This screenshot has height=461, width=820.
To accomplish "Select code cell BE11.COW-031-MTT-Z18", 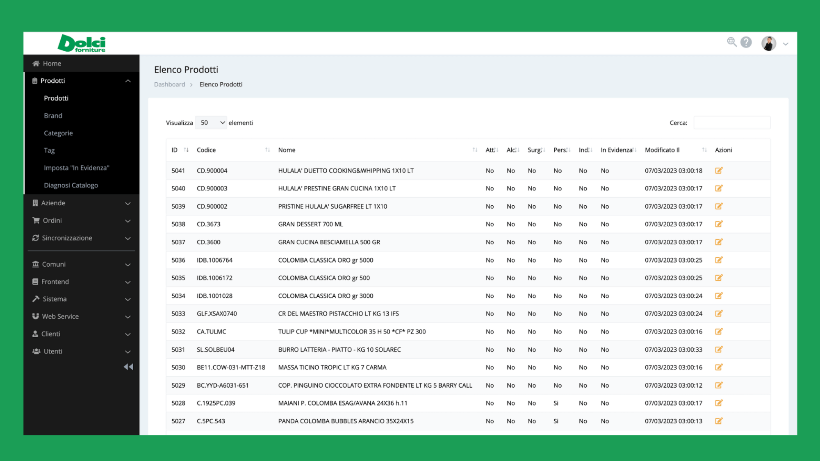I will (x=231, y=368).
